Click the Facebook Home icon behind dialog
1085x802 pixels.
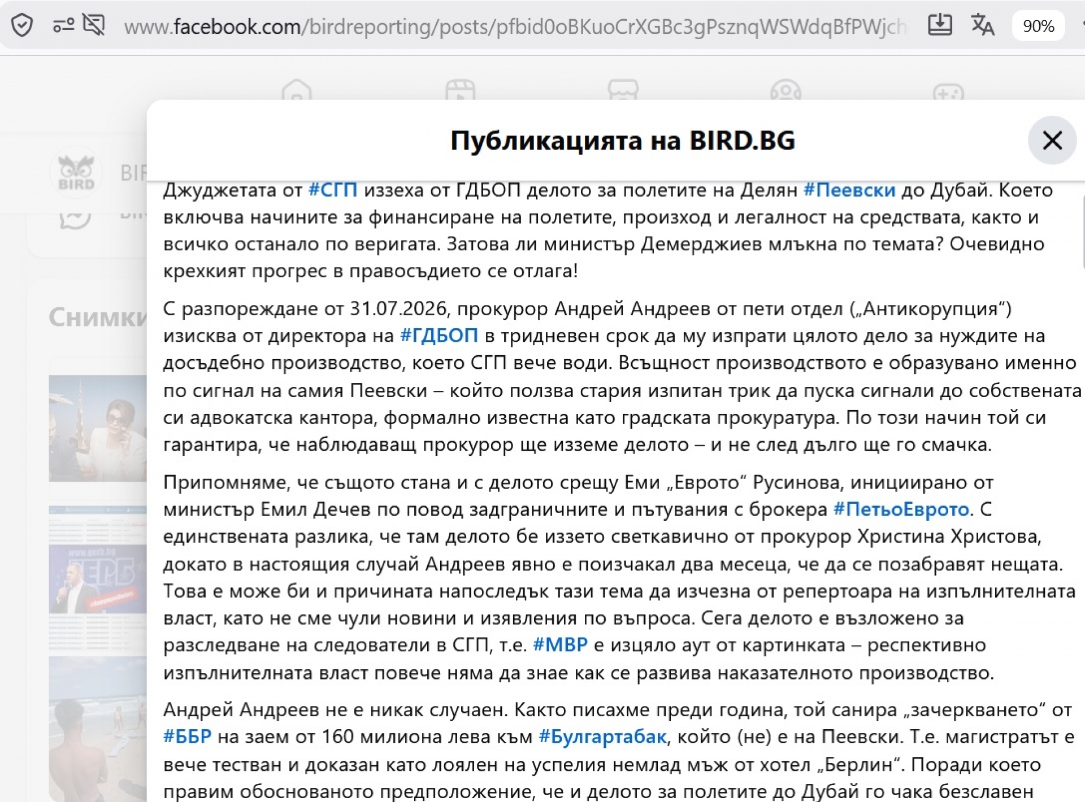coord(297,90)
